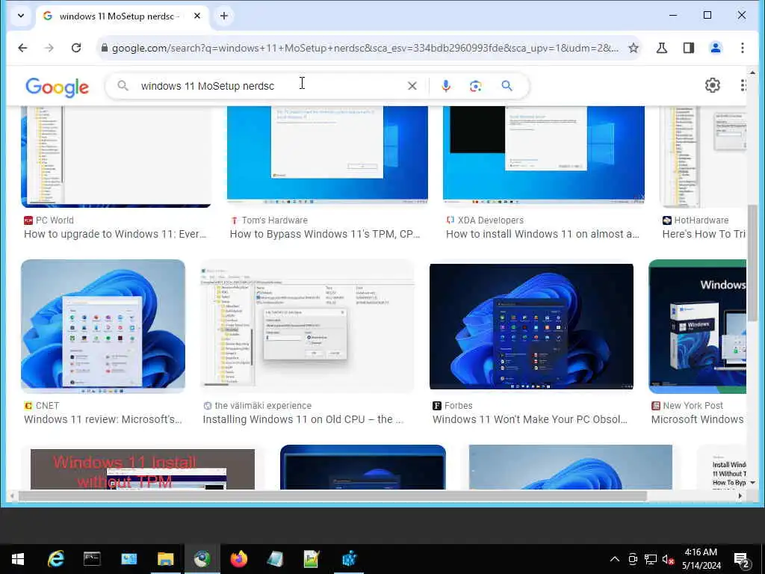Image resolution: width=765 pixels, height=574 pixels.
Task: Open 'Windows 11 review: Microsoft's' link
Action: tap(103, 420)
